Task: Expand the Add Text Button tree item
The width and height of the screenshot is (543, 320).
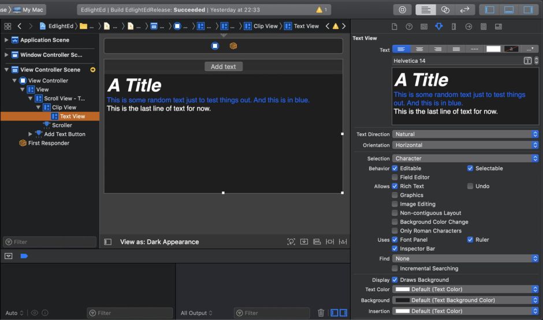Action: click(x=31, y=134)
